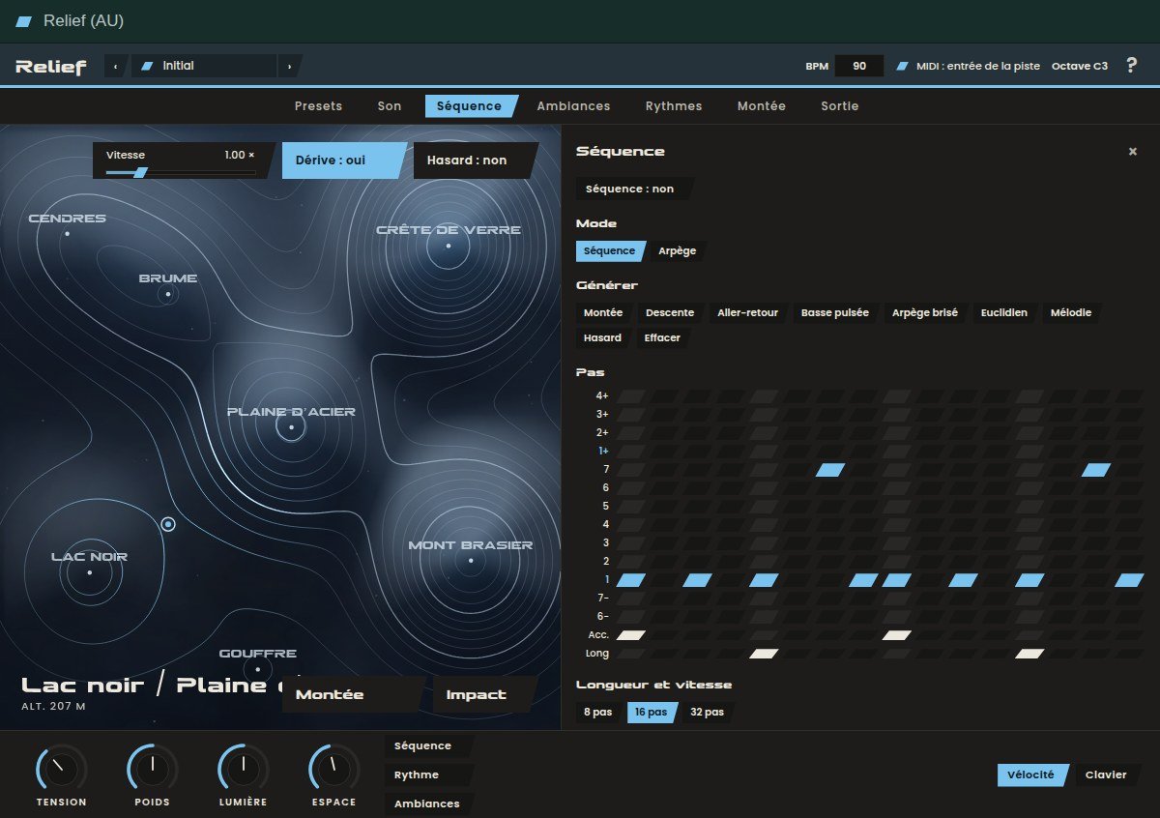Go to the previous preset arrow
This screenshot has height=818, width=1160.
tap(116, 66)
